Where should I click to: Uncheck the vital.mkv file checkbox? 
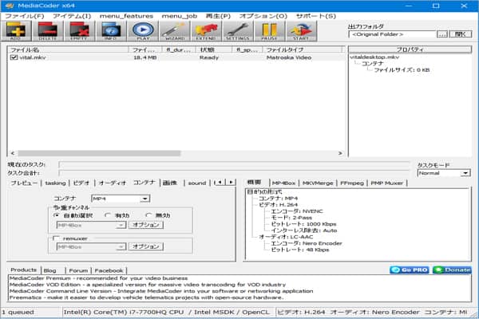point(14,57)
